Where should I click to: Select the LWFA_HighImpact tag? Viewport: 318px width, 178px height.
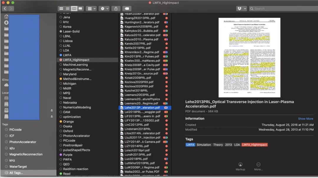(x=76, y=60)
